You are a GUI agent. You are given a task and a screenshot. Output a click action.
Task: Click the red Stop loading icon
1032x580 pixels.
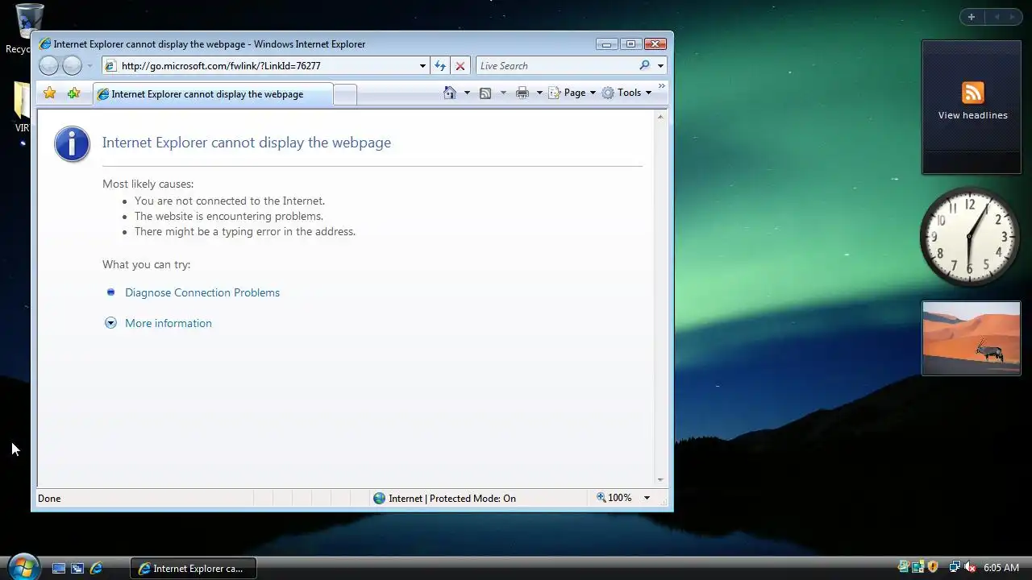click(460, 66)
